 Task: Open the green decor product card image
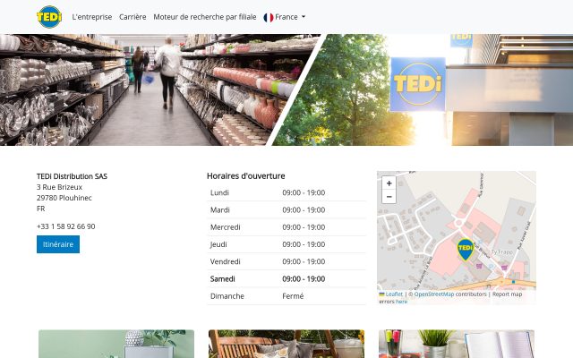click(x=116, y=344)
